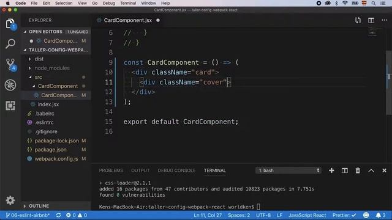Screen dimensions: 392x220
Task: Change the LF end of line sequence
Action: (x=279, y=215)
